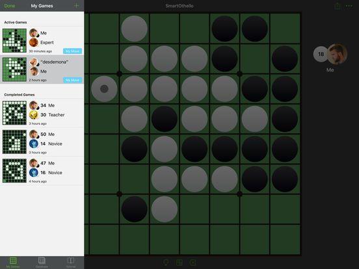
Task: Open the My Games tab at bottom
Action: 13,263
